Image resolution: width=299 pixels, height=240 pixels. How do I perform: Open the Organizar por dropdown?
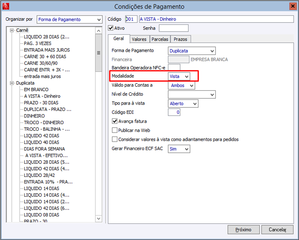(x=99, y=20)
